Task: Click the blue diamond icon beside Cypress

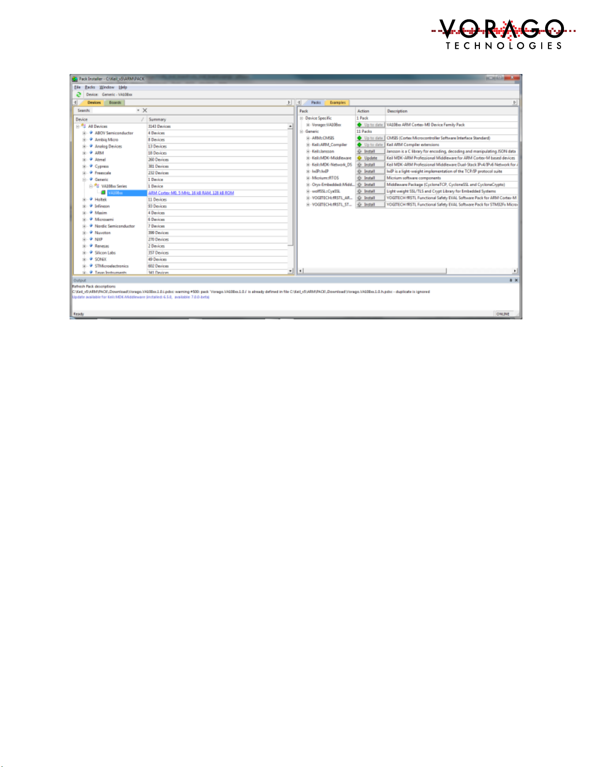Action: (91, 166)
